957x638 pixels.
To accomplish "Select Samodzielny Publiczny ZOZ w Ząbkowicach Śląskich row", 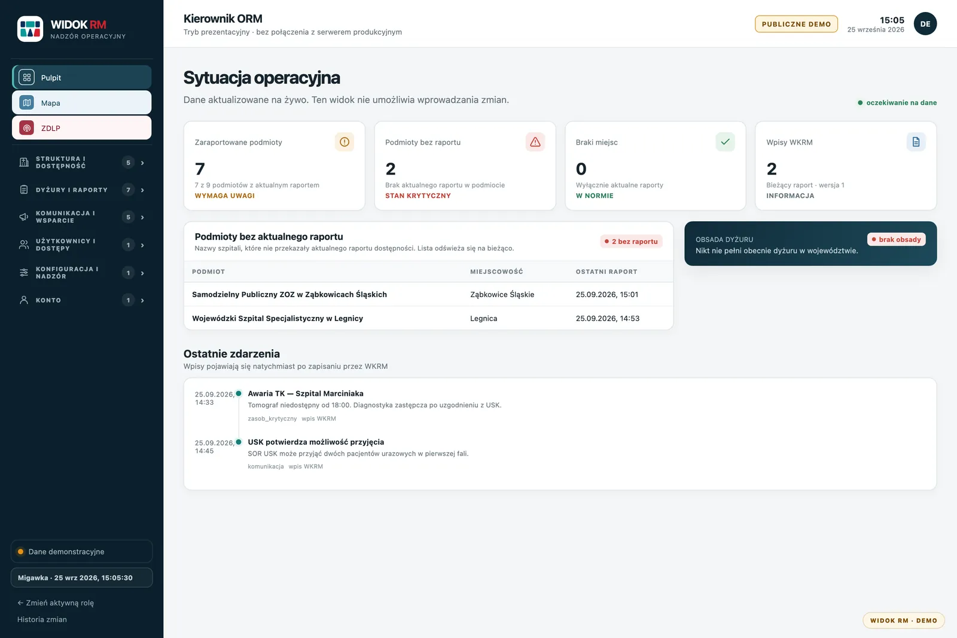I will click(x=428, y=294).
